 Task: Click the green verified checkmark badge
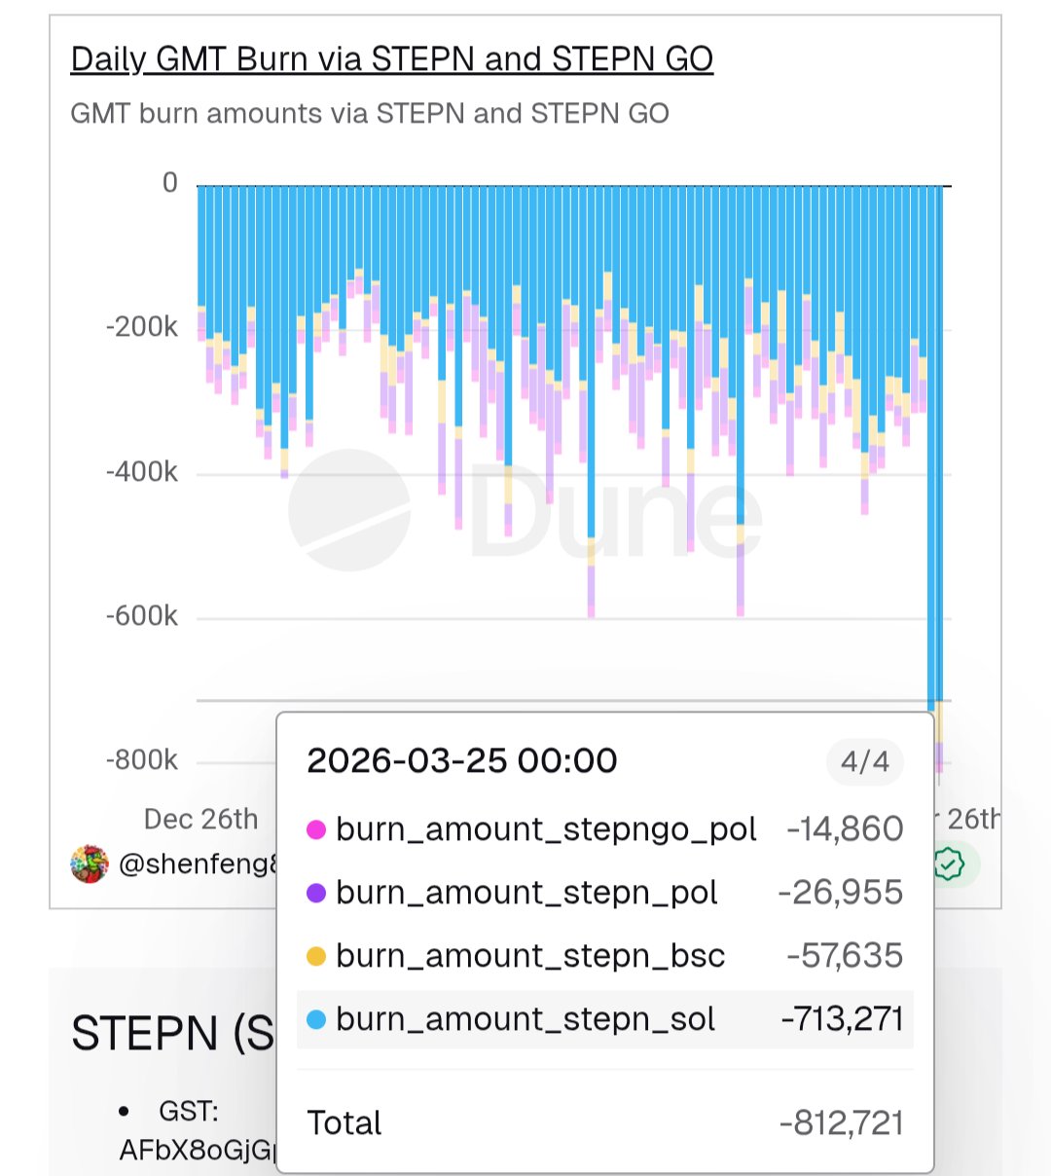[x=948, y=864]
